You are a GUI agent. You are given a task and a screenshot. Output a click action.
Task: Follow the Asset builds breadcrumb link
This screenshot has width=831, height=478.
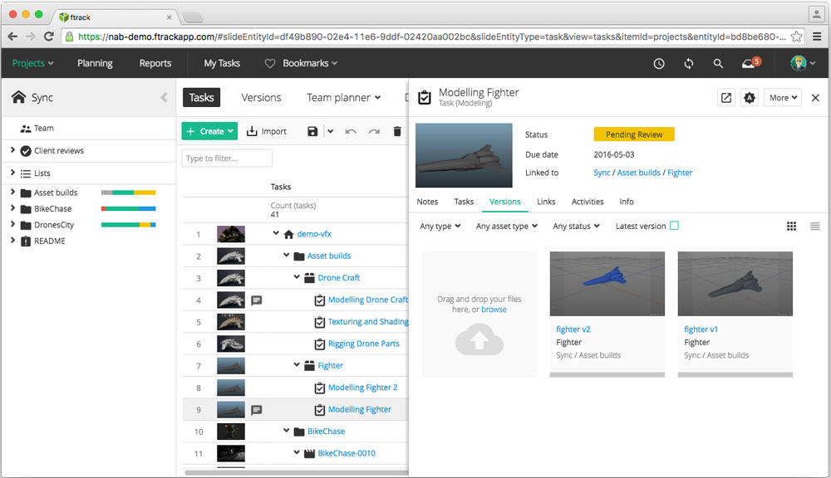[638, 173]
